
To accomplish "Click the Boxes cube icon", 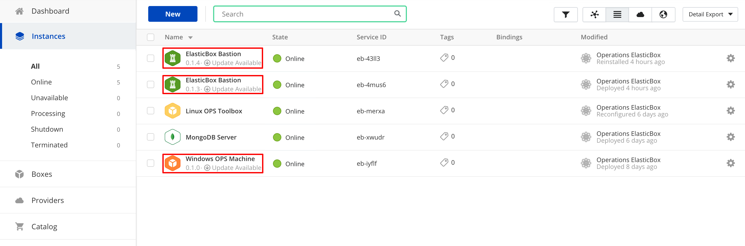I will (x=19, y=174).
